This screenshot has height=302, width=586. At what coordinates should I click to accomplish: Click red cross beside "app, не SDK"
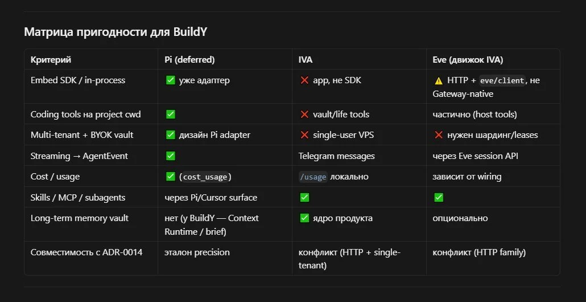click(304, 80)
